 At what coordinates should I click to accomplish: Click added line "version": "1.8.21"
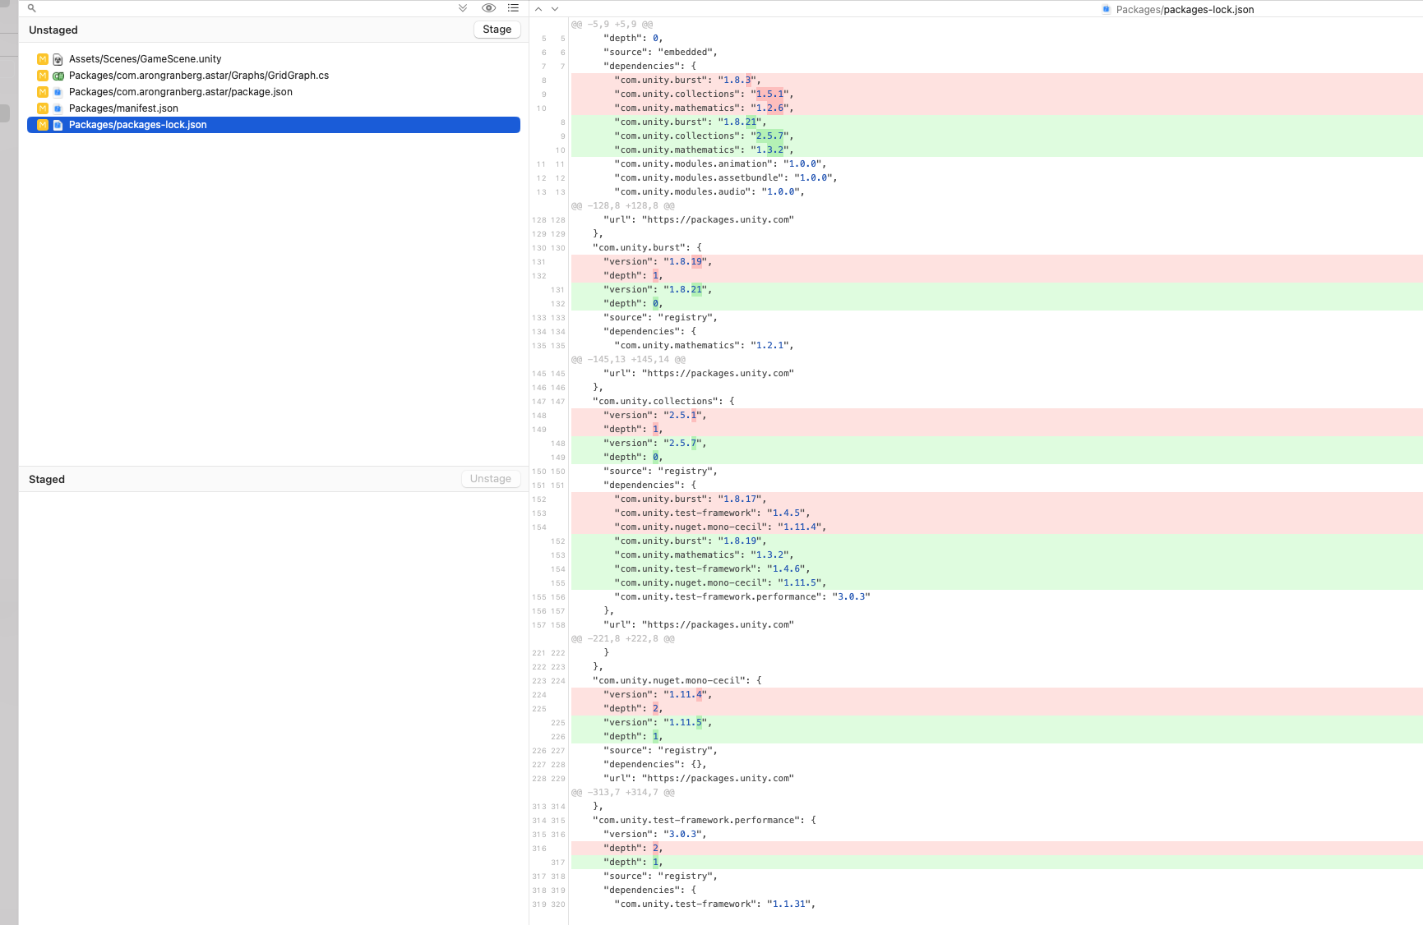coord(996,290)
